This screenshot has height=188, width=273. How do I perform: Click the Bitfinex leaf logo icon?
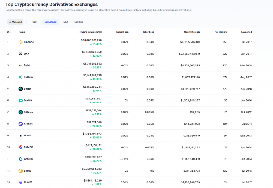coord(21,112)
